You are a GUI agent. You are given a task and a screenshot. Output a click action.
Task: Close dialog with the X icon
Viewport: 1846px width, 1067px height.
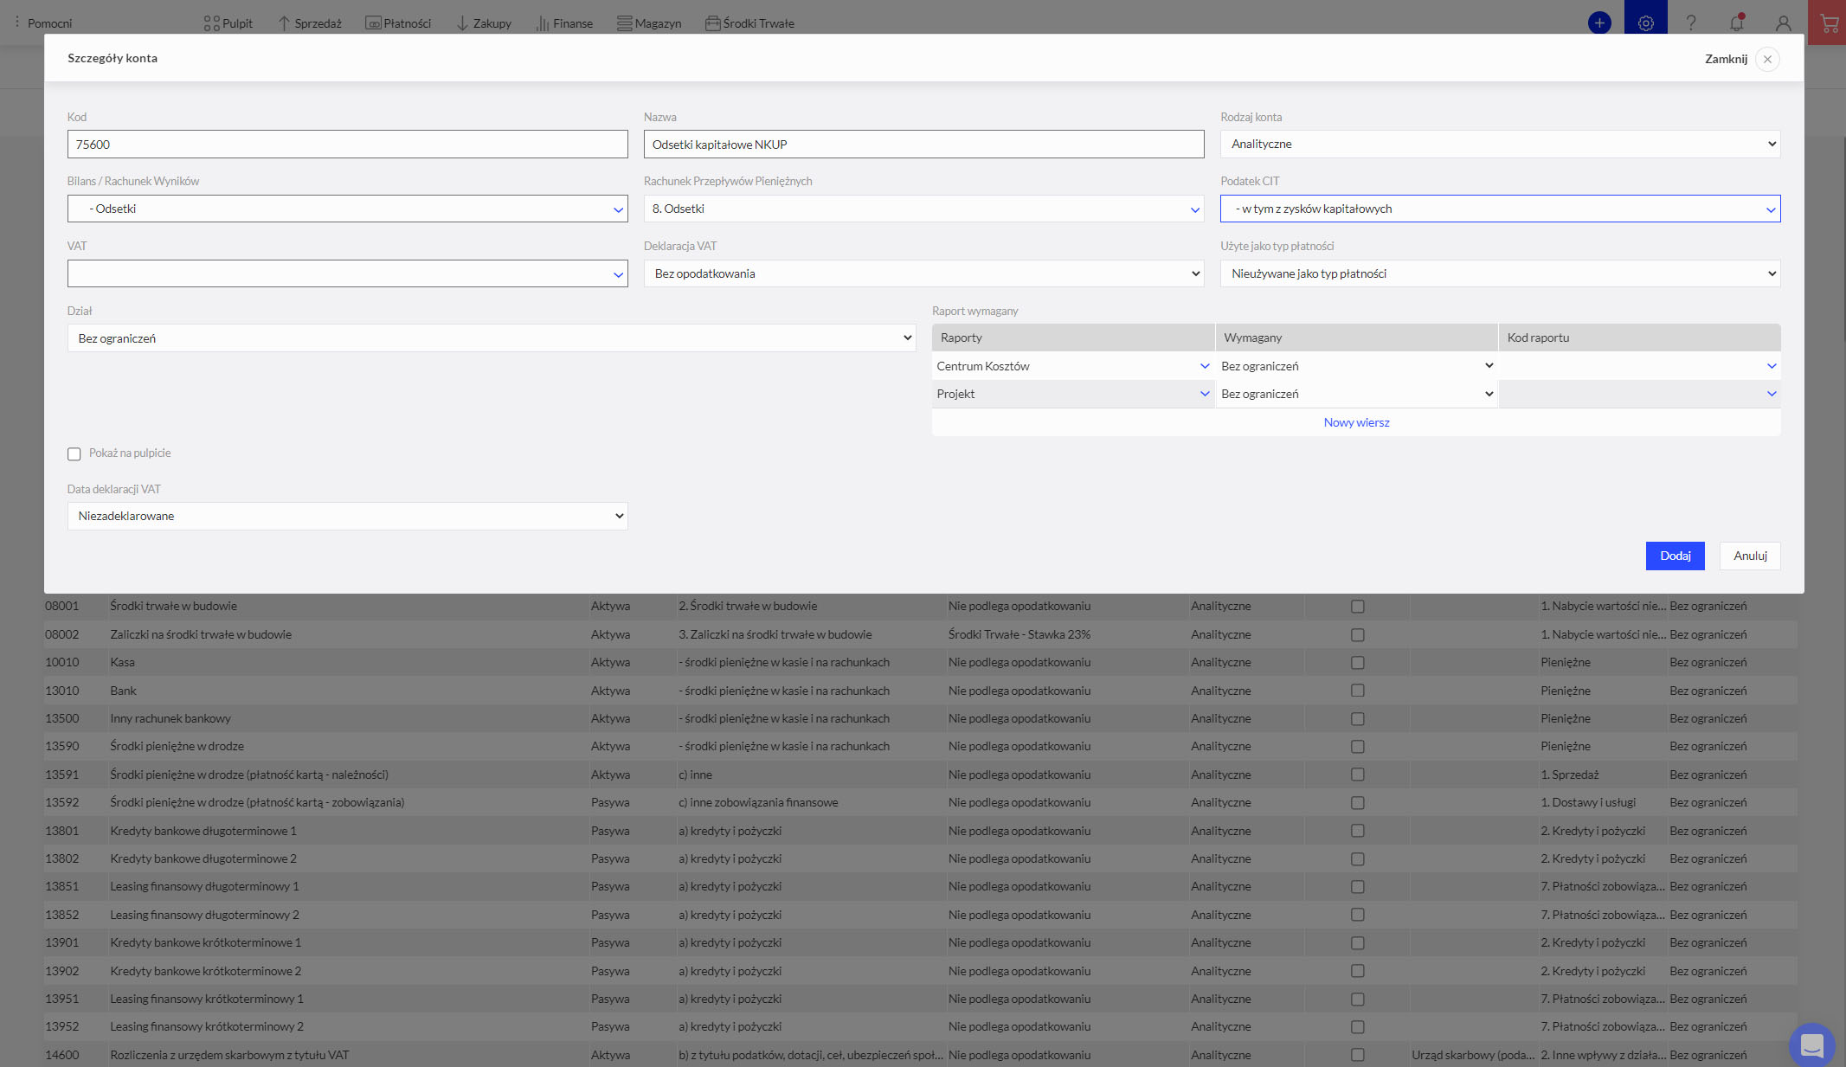click(1767, 59)
